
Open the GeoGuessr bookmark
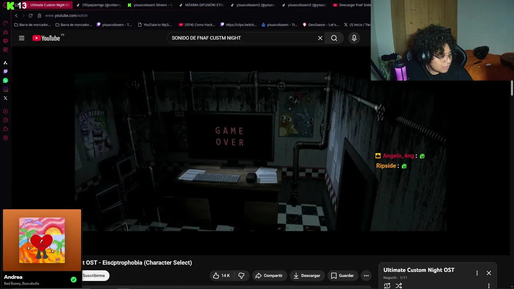(320, 25)
